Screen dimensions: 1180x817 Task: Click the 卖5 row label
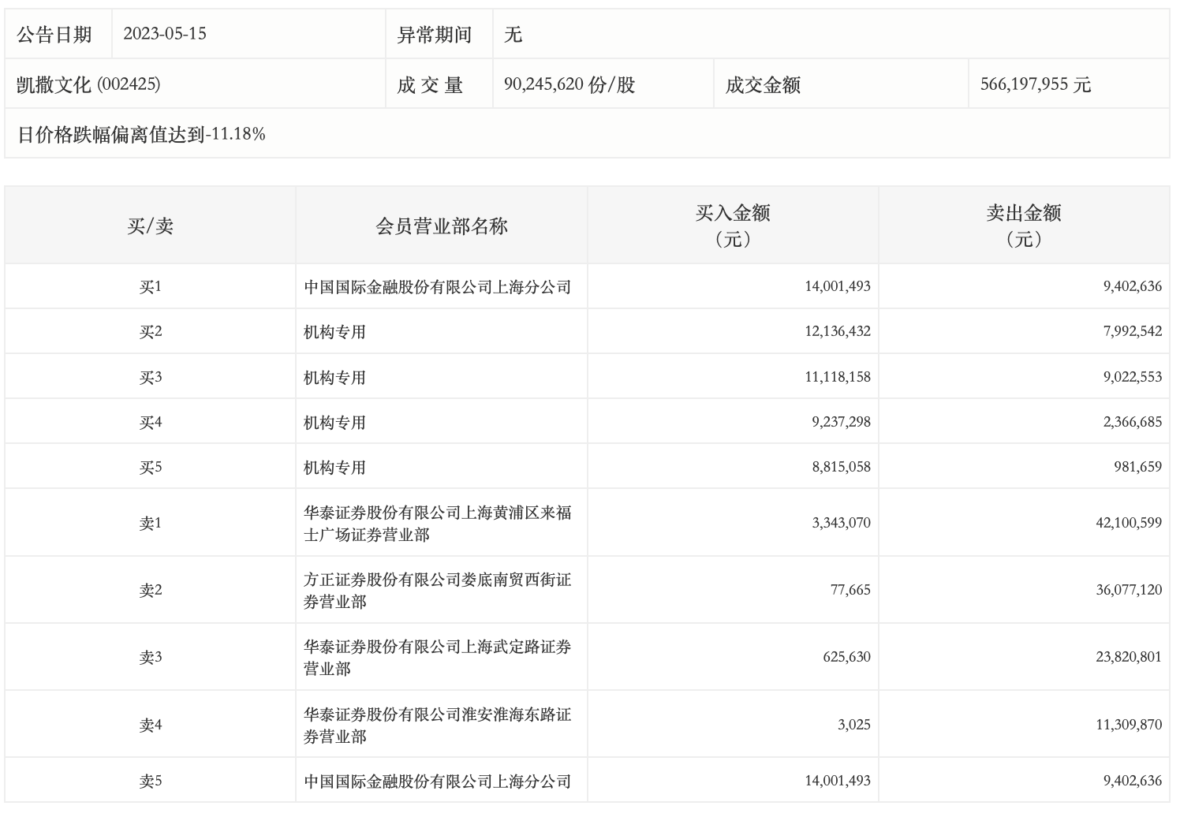[150, 782]
